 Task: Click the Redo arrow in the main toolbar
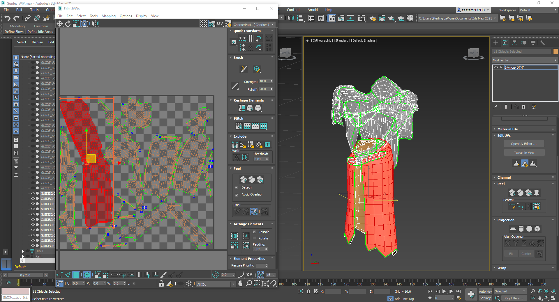(17, 18)
